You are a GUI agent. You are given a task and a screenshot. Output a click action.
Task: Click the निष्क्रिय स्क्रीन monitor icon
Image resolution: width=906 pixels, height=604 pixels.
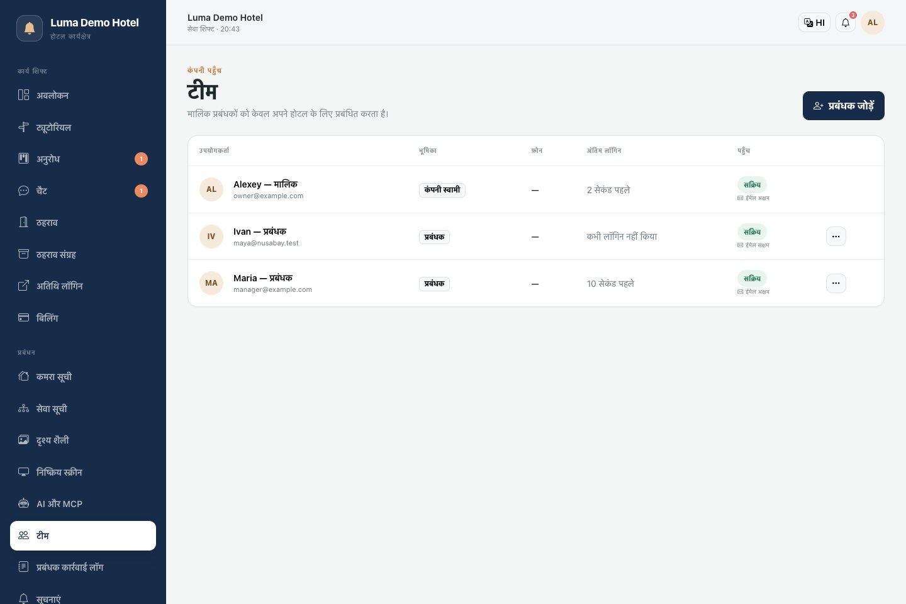point(23,472)
